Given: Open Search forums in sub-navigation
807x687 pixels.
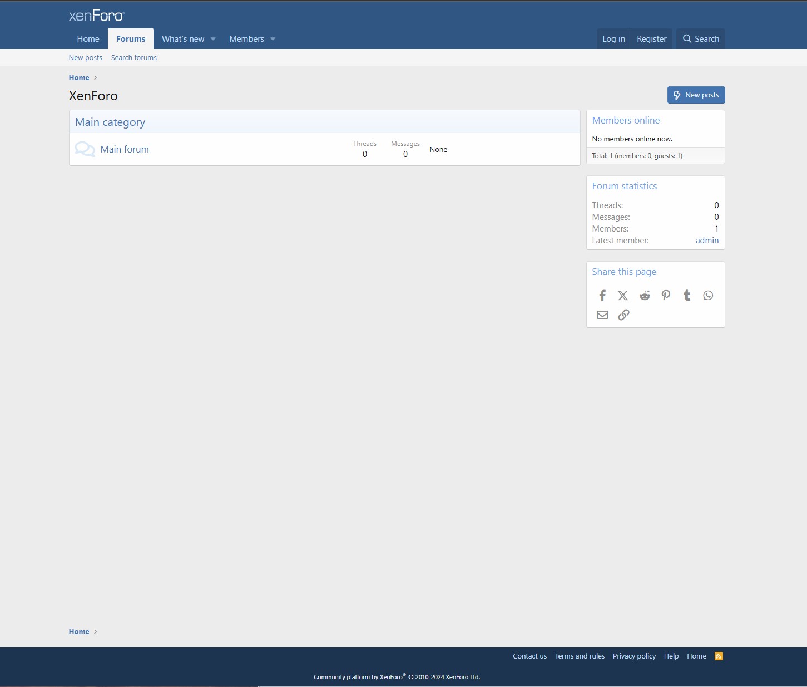Looking at the screenshot, I should pos(134,58).
